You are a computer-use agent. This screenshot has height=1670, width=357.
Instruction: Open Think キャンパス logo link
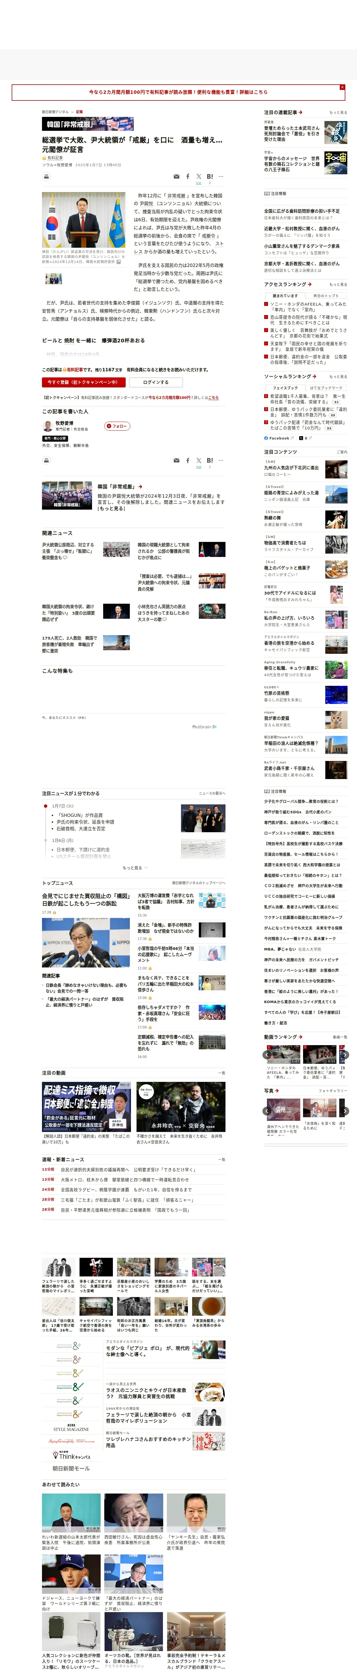click(x=71, y=1455)
